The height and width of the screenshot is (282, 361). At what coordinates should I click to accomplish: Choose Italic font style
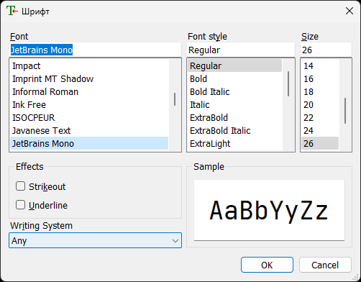pyautogui.click(x=234, y=104)
